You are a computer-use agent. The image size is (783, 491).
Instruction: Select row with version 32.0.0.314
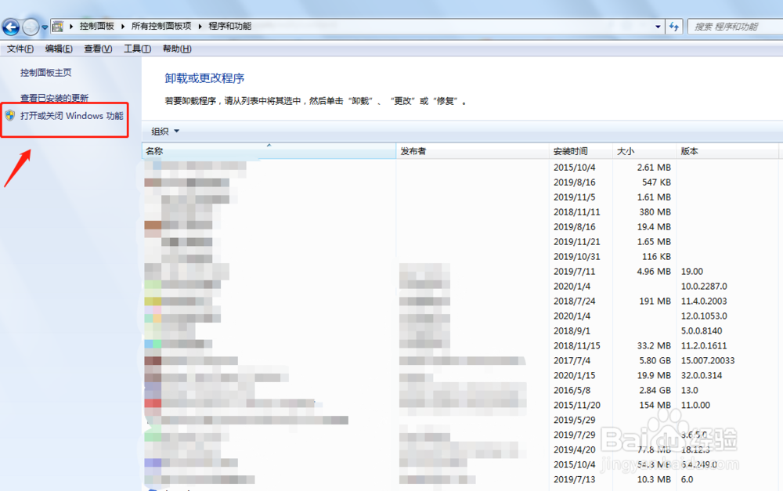(x=461, y=375)
